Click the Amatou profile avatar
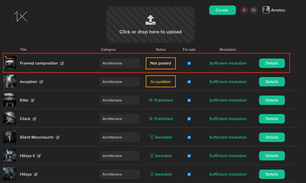This screenshot has height=183, width=306. coord(266,10)
